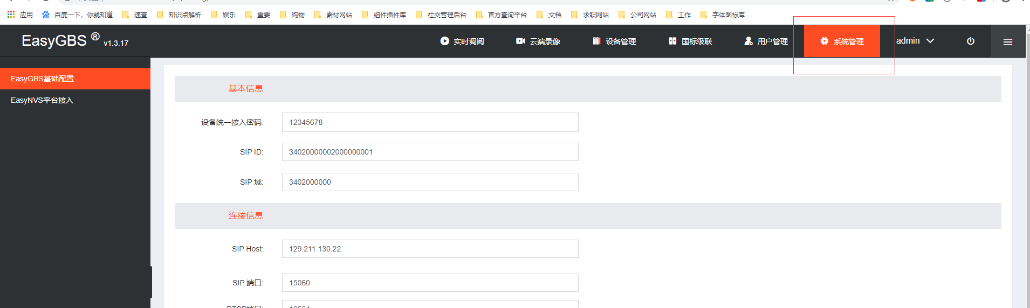Open the 实时调阅 live view menu
Image resolution: width=1030 pixels, height=308 pixels.
[462, 41]
